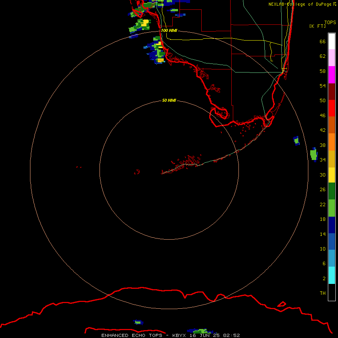Screen dimensions: 338x338
Task: Click the '18' legend value
Action: point(323,219)
